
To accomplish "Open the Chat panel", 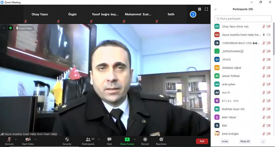I will 109,141.
